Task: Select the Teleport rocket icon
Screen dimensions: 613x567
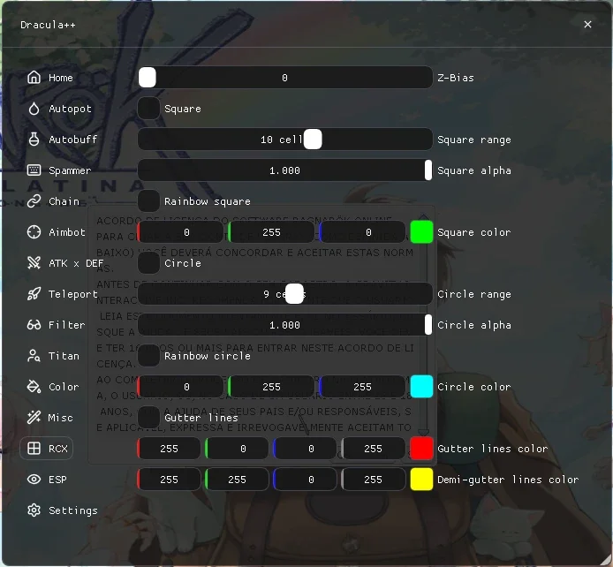Action: [x=34, y=294]
